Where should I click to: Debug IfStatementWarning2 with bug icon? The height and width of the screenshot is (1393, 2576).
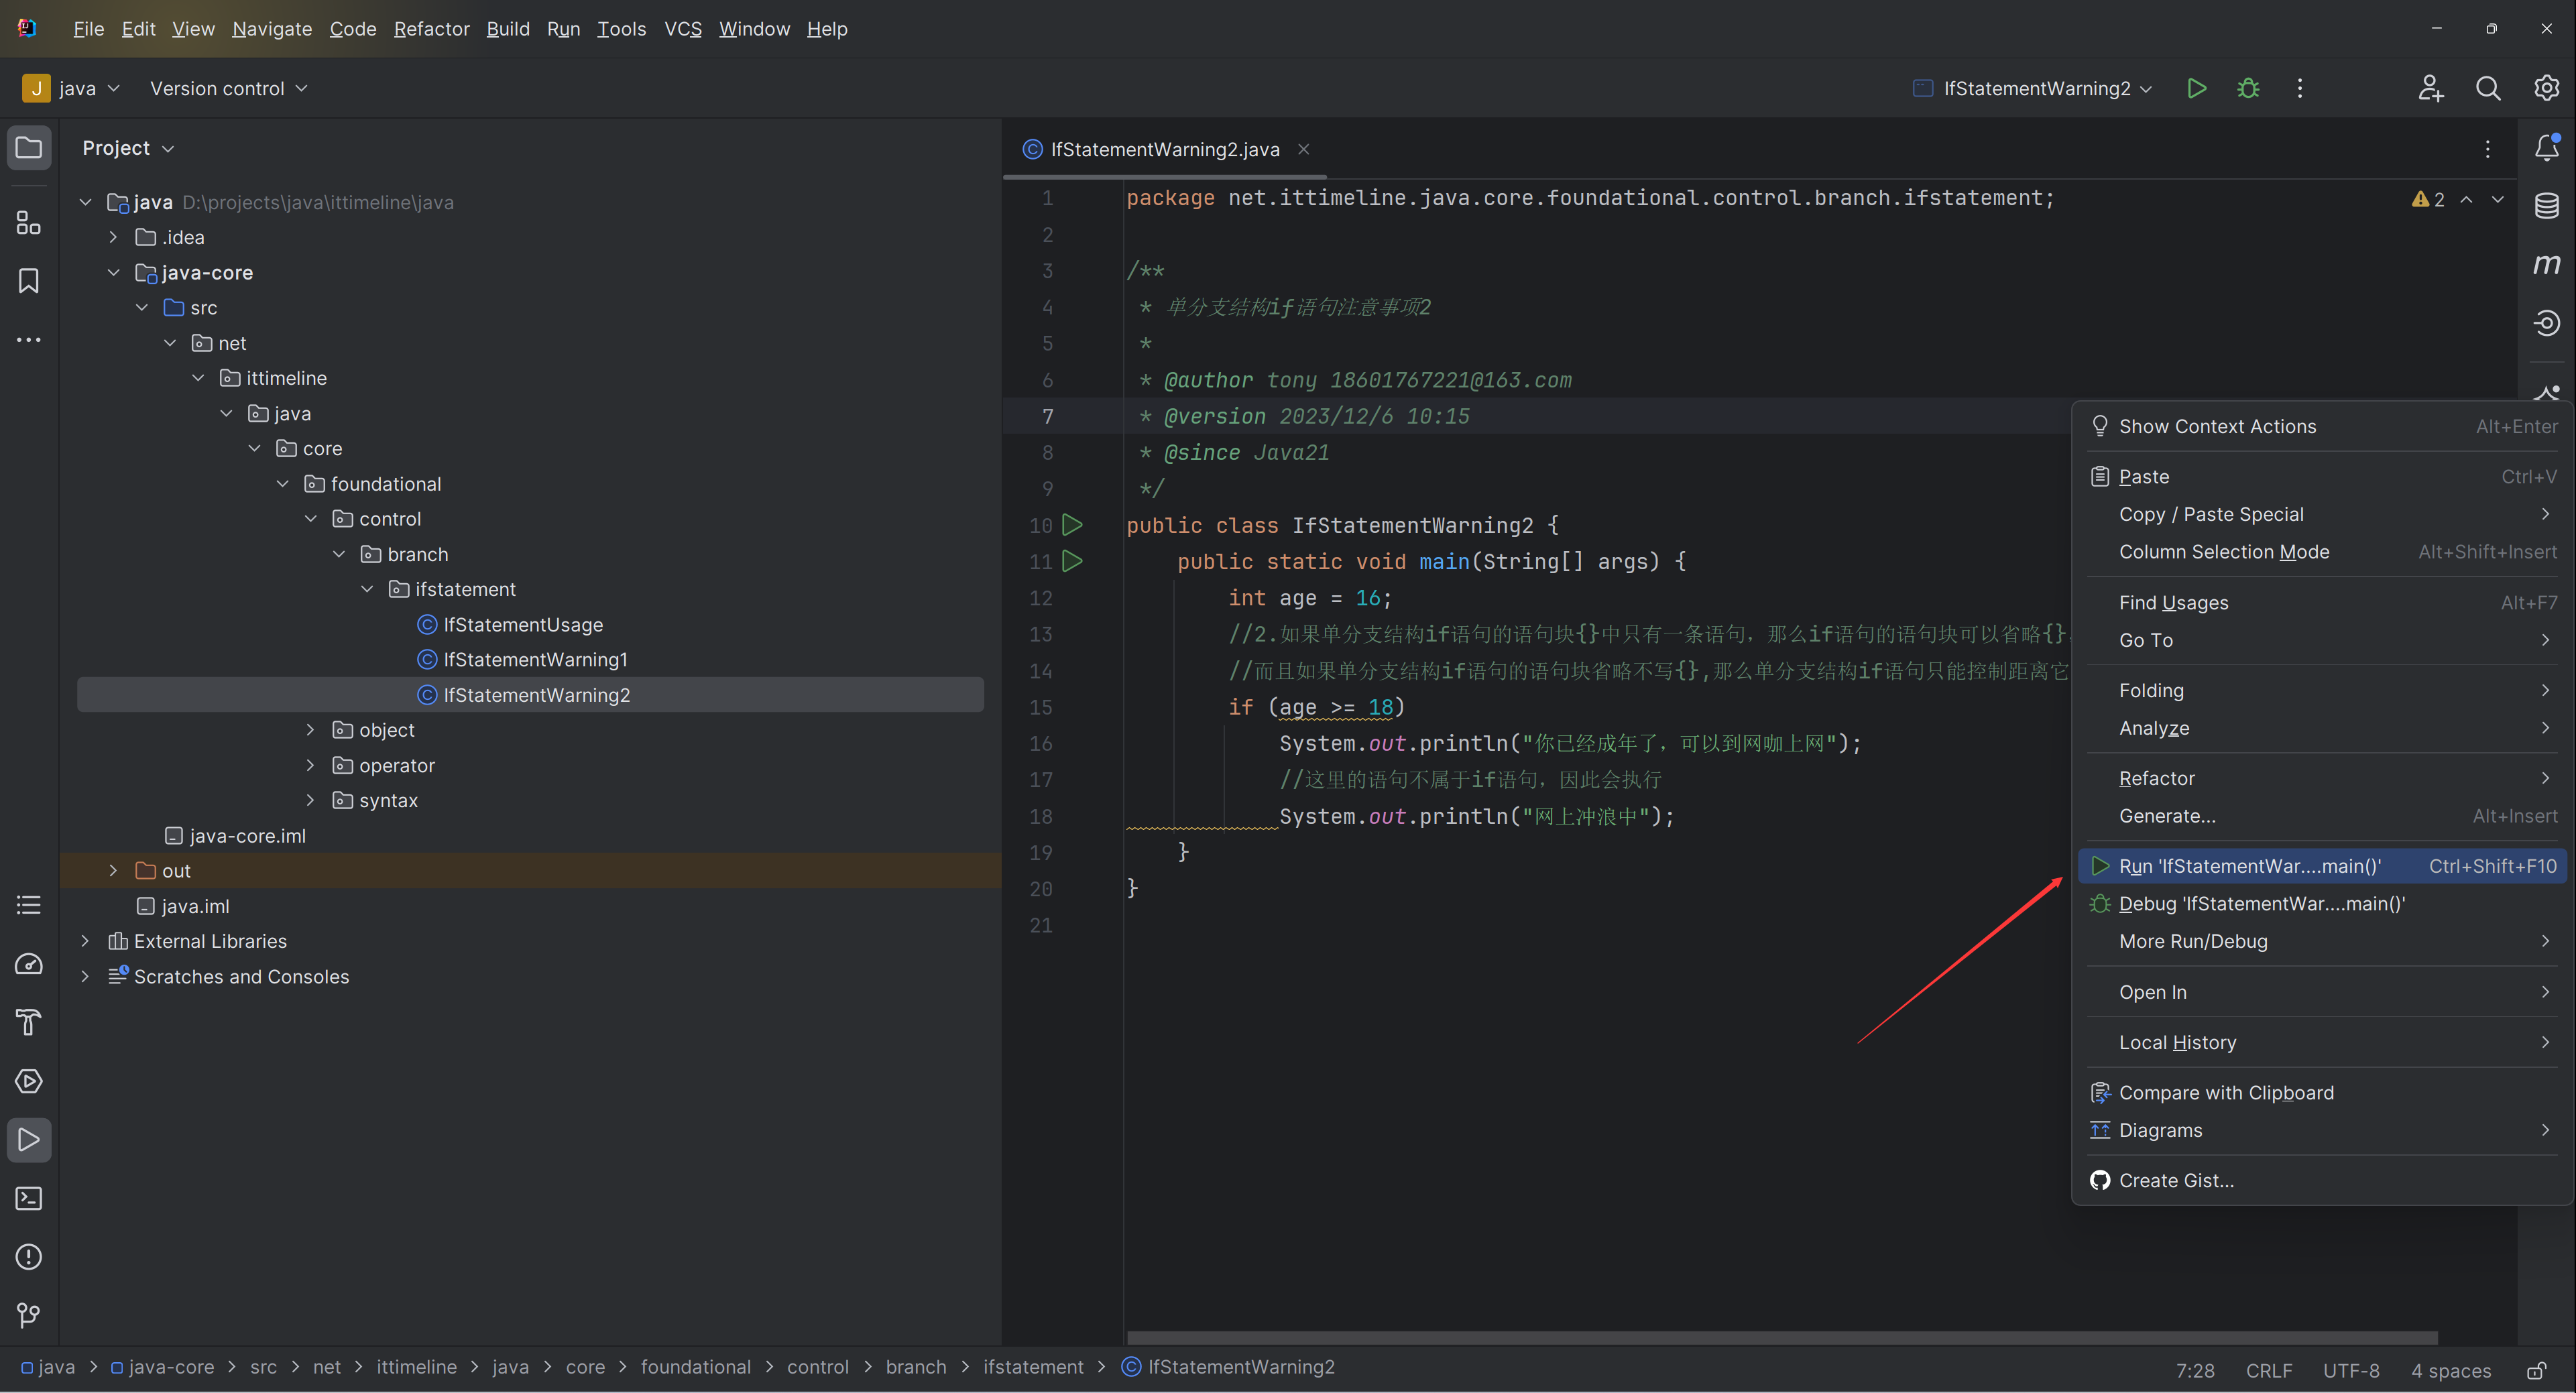point(2248,88)
